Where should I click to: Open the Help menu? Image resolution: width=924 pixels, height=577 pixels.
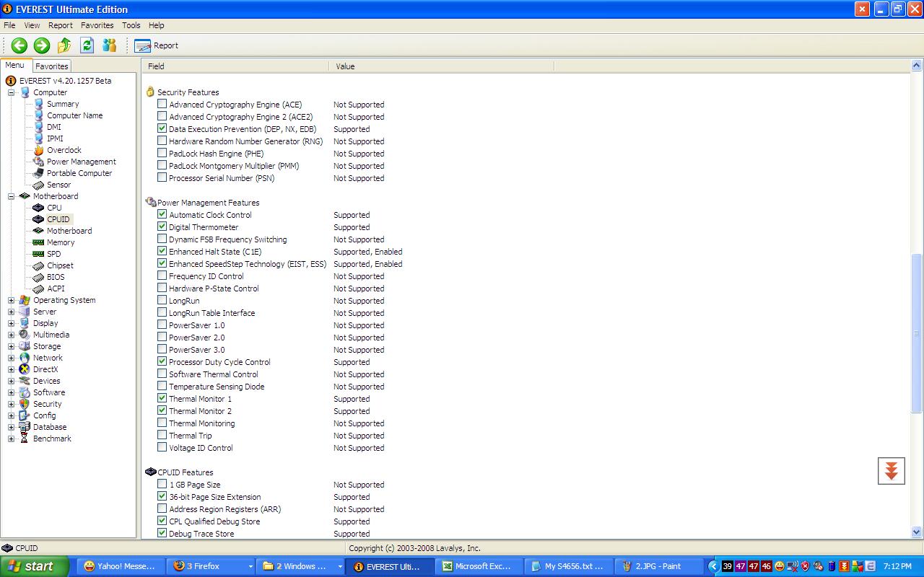click(157, 25)
